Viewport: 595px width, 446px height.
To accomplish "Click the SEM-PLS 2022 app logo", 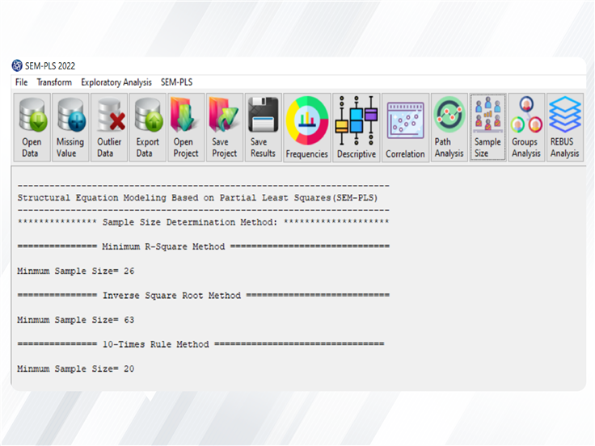I will 17,65.
